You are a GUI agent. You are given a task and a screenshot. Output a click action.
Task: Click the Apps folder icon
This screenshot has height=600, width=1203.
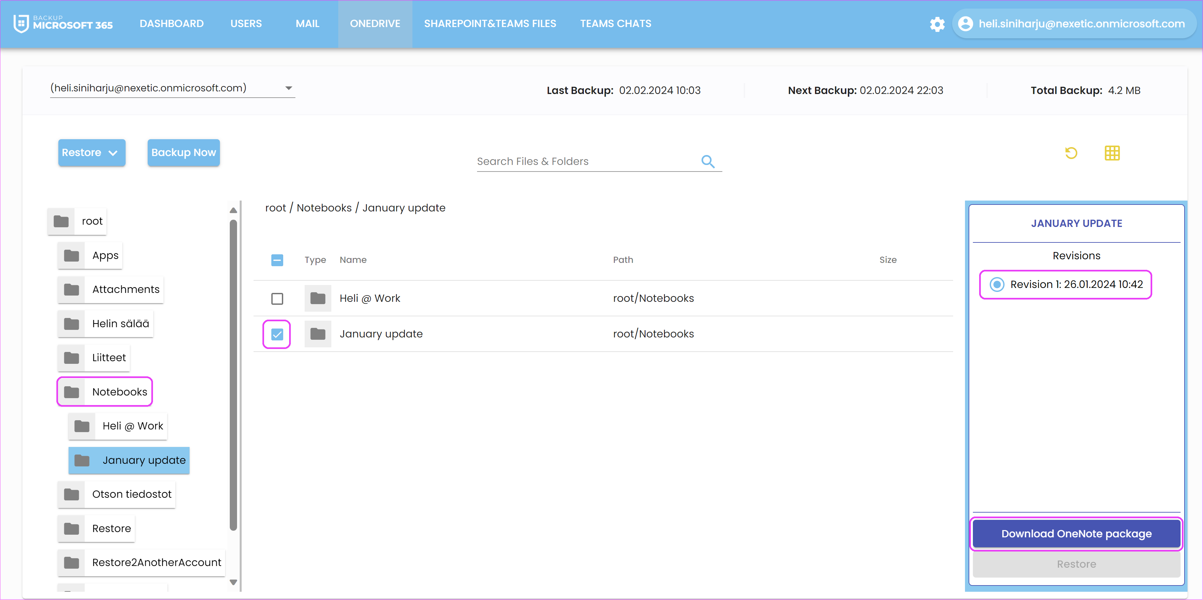coord(71,256)
